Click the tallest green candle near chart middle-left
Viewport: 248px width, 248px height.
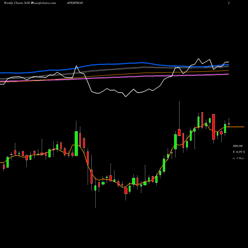76,143
